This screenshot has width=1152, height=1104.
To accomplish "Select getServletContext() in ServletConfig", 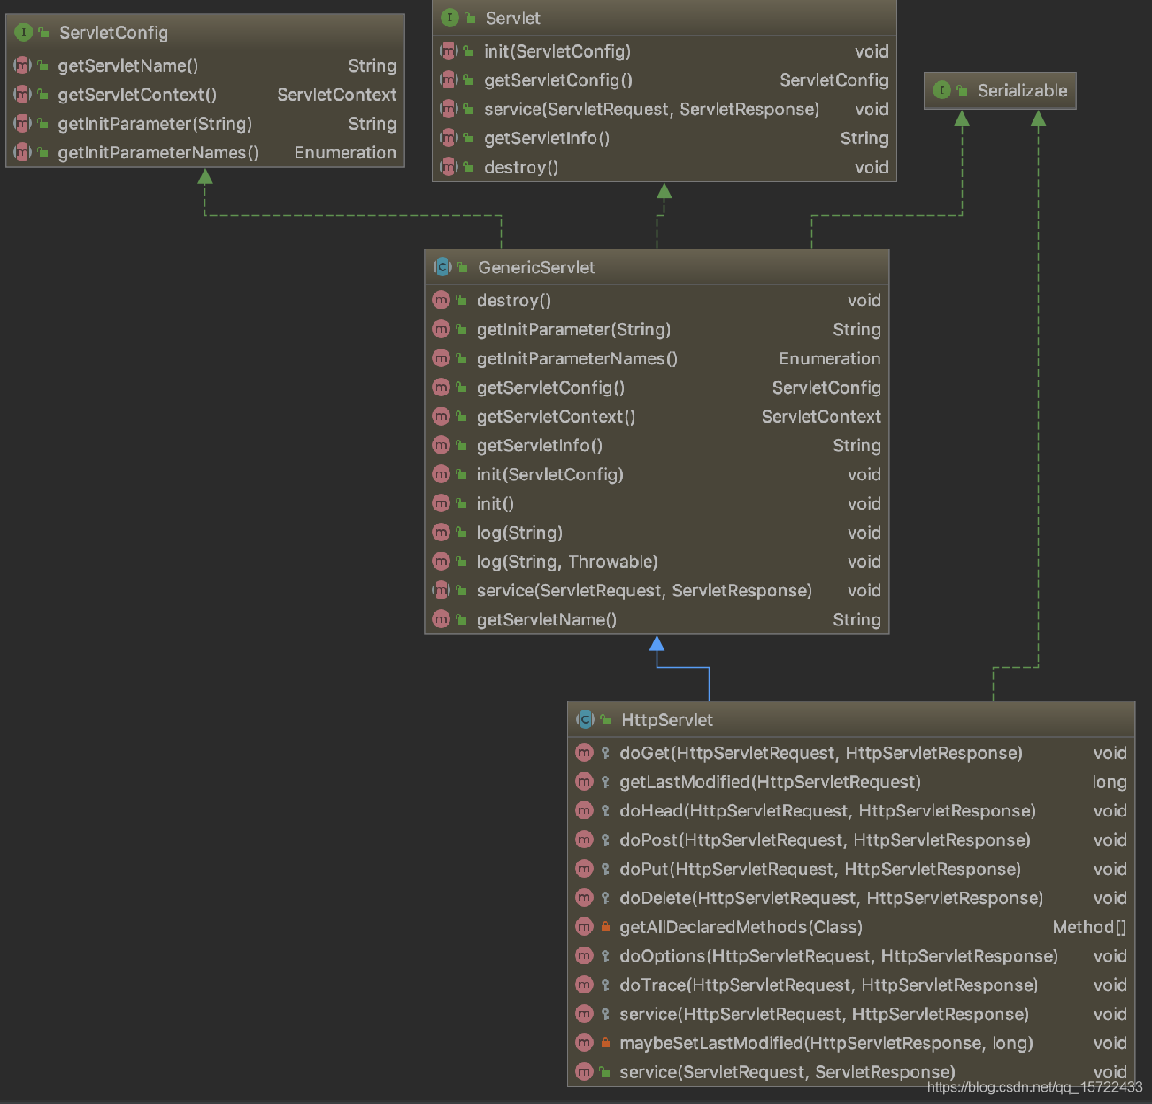I will (137, 95).
